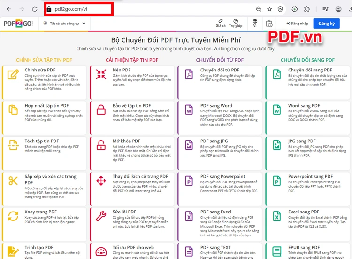Viewport: 352px width, 259px height.
Task: Open the 'Sửa lỗi PDF' wrench icon
Action: click(x=101, y=216)
